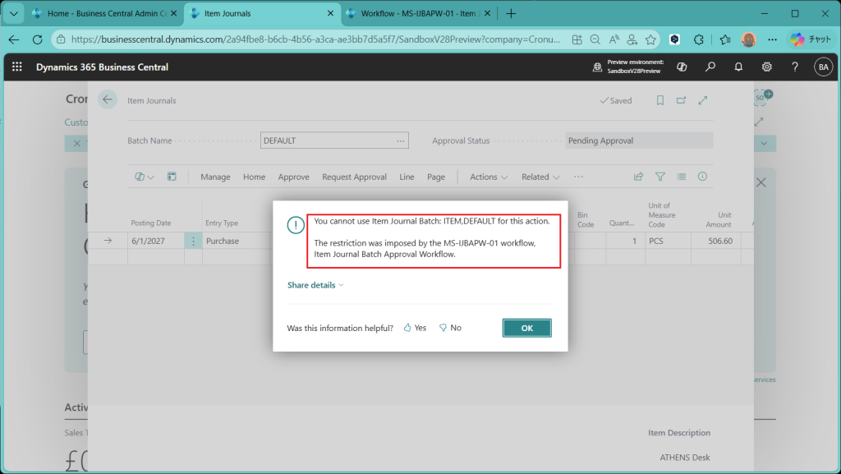This screenshot has height=474, width=841.
Task: Click the thumbs-up Yes feedback option
Action: (x=415, y=328)
